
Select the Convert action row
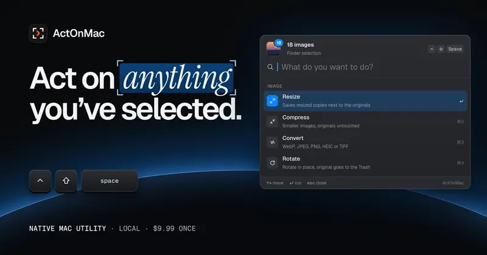coord(365,142)
